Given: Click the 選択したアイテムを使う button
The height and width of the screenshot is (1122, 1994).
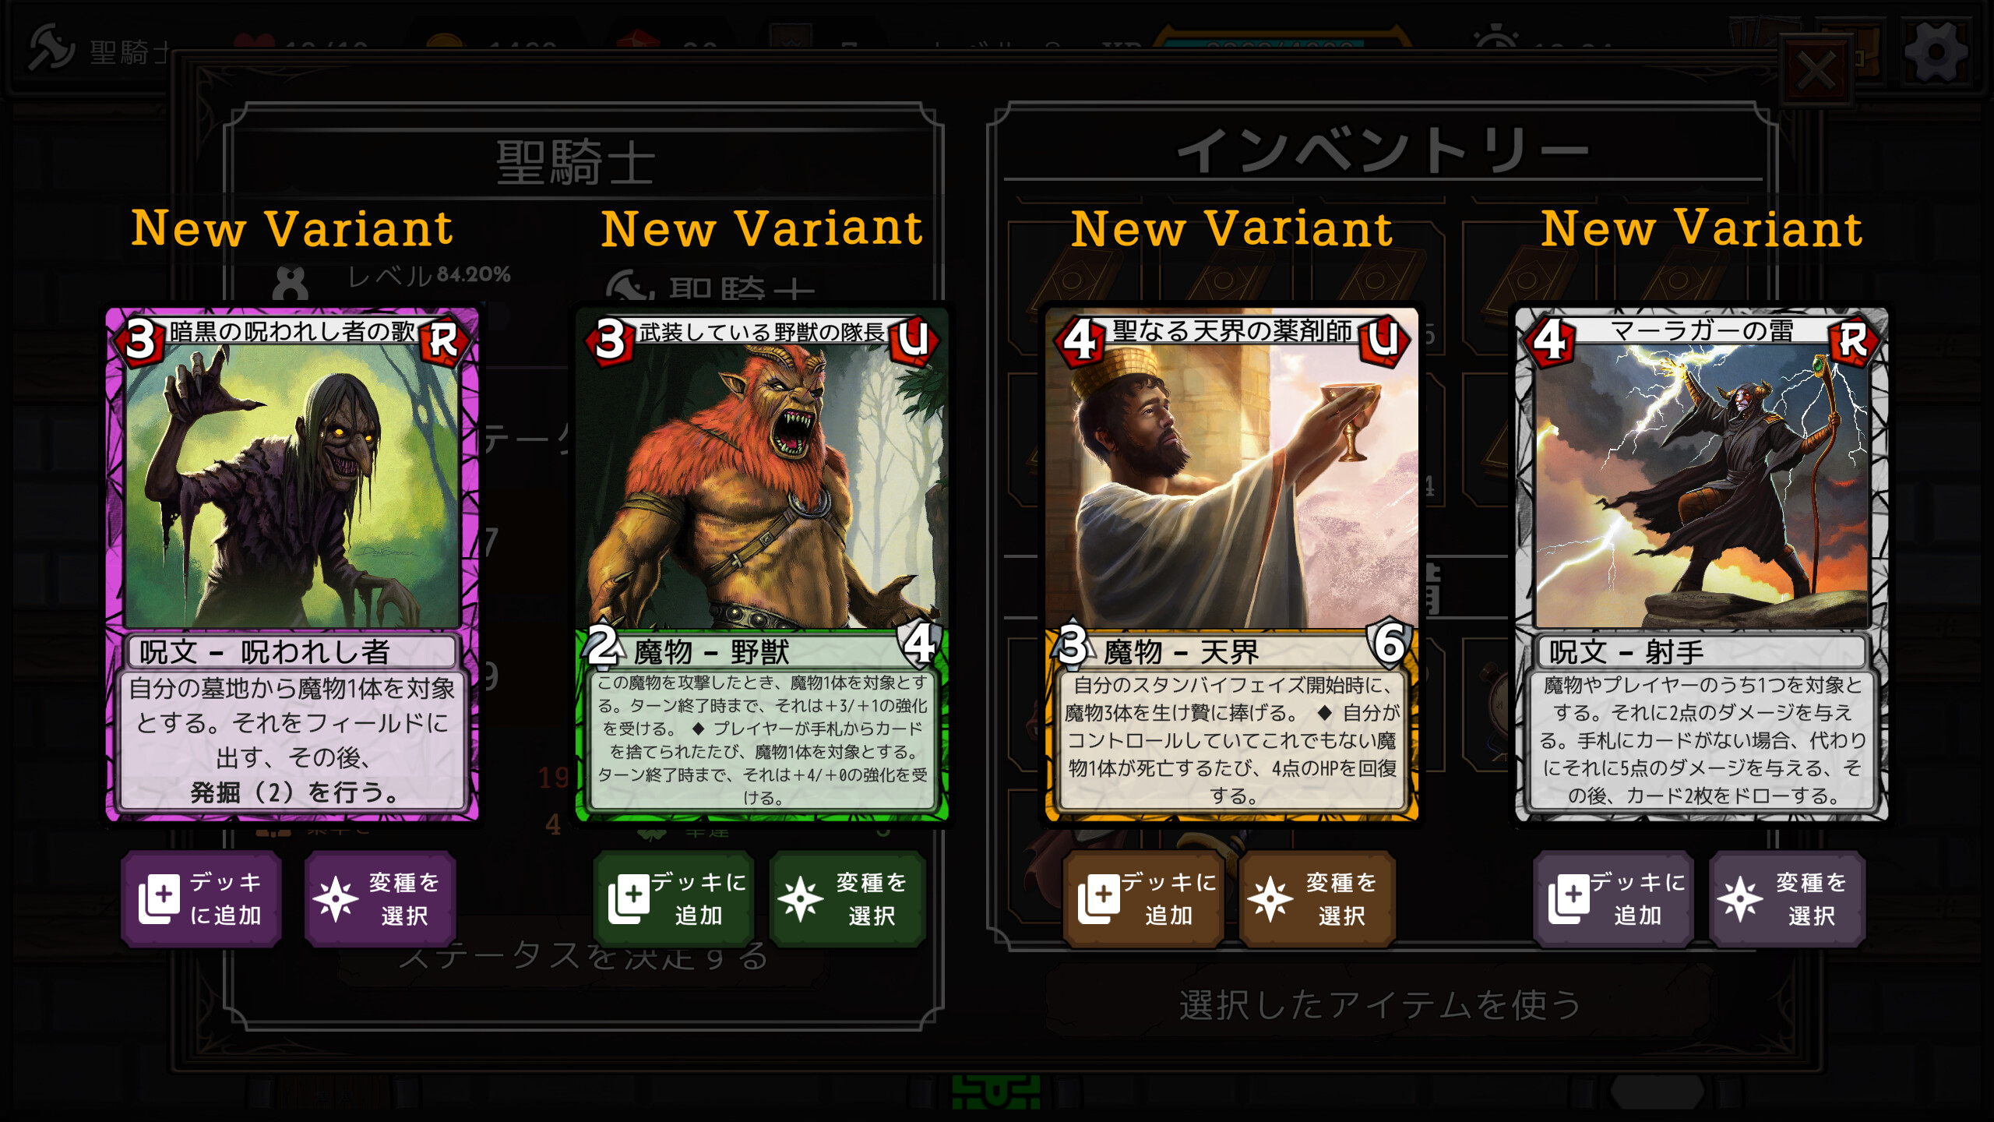Looking at the screenshot, I should click(1379, 1004).
